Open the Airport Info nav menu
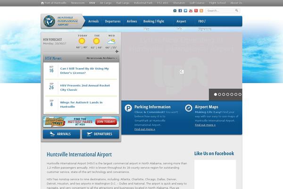The width and height of the screenshot is (283, 189). [x=182, y=21]
